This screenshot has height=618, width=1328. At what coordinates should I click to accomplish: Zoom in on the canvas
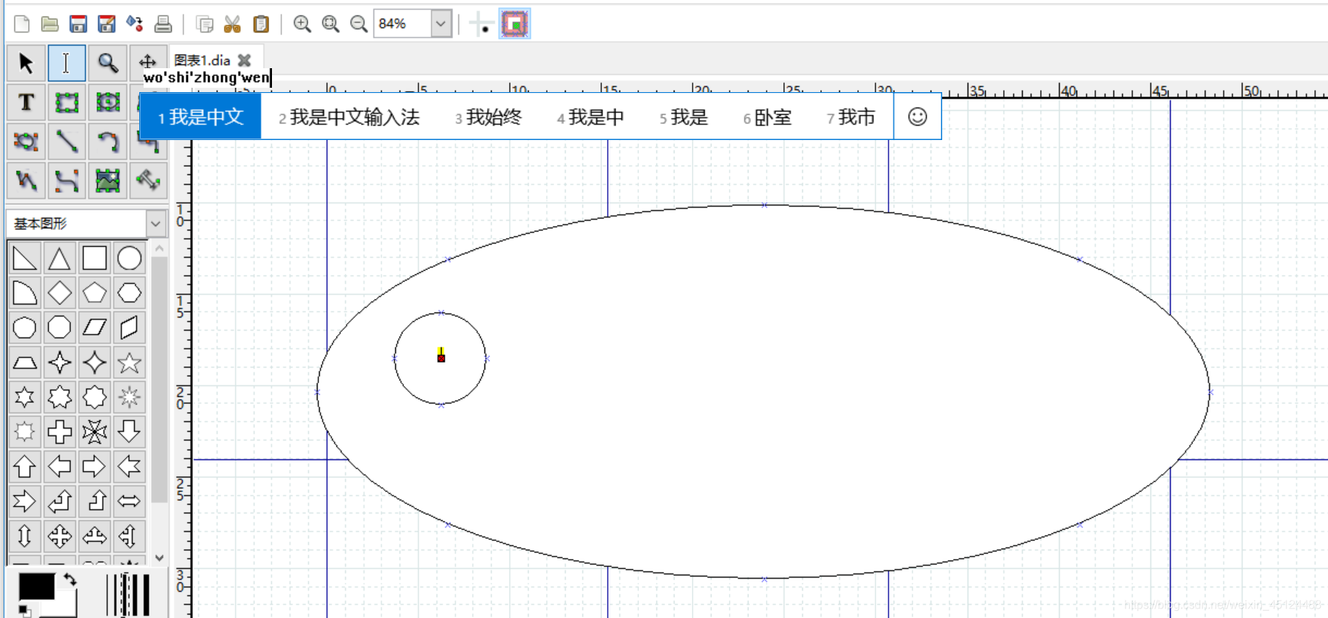(x=302, y=24)
